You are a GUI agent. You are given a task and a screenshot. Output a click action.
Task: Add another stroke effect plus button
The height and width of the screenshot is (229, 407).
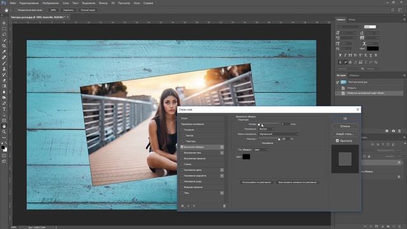tap(222, 147)
